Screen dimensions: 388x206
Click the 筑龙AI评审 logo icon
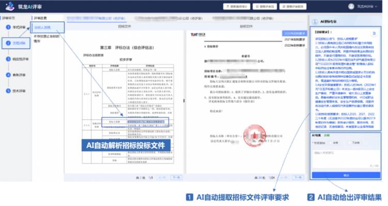click(10, 6)
